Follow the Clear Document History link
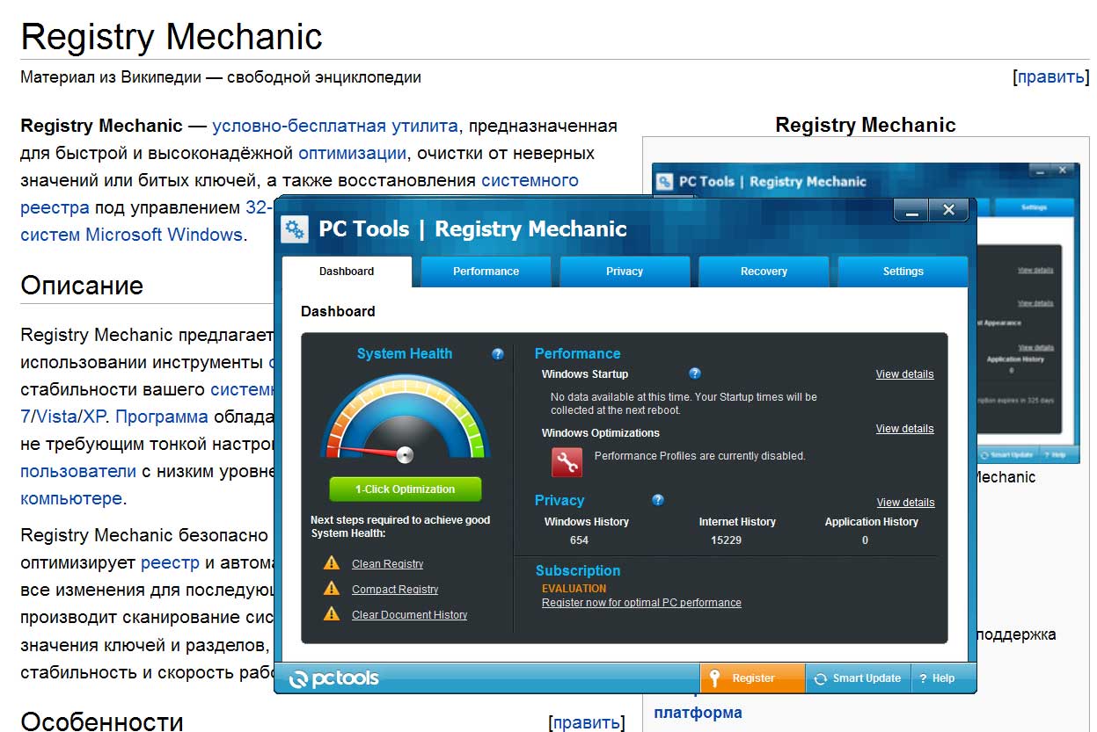This screenshot has height=732, width=1097. [x=409, y=615]
